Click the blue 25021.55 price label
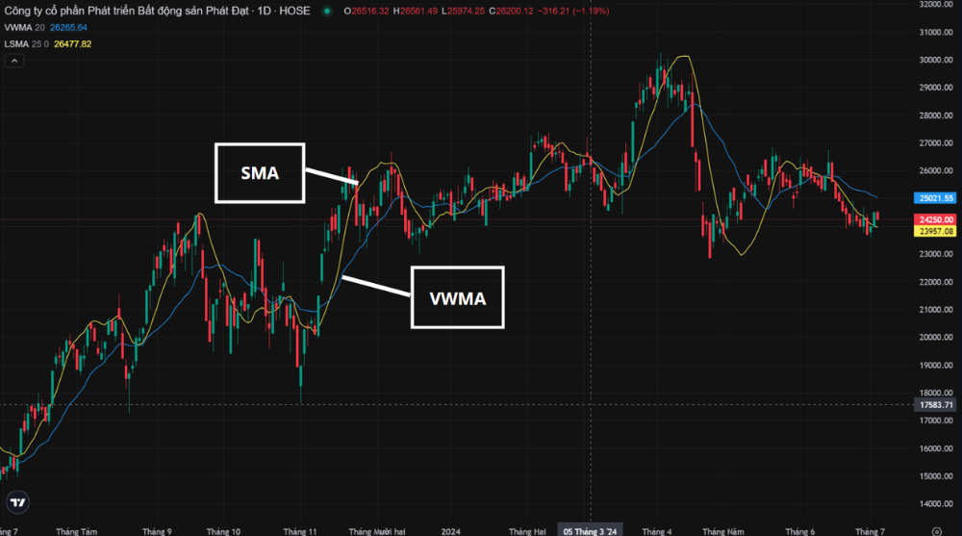The width and height of the screenshot is (962, 536). tap(935, 197)
